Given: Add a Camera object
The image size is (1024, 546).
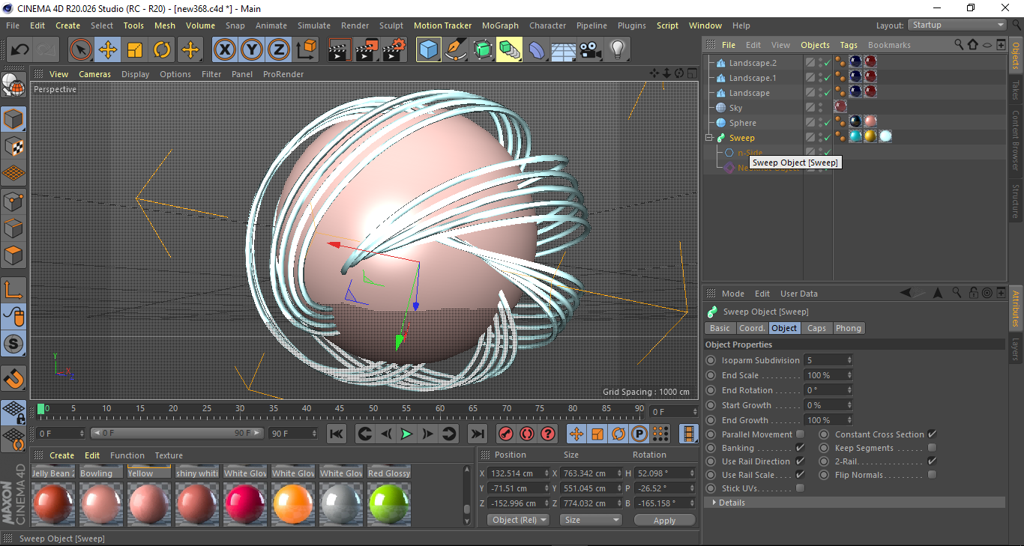Looking at the screenshot, I should (590, 50).
